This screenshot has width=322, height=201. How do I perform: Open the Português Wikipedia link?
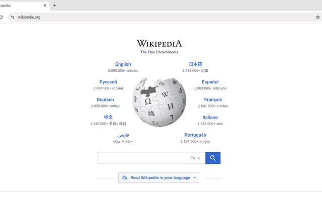[195, 135]
